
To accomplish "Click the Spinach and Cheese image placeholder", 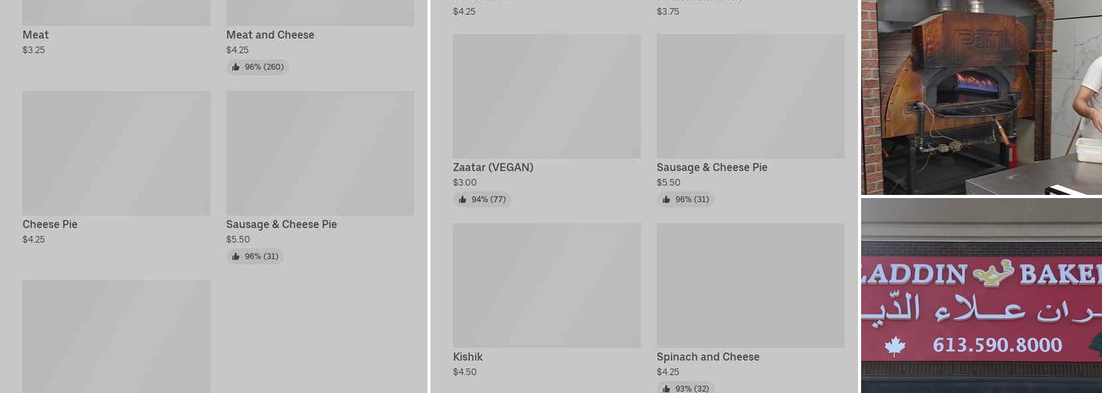I will point(750,285).
